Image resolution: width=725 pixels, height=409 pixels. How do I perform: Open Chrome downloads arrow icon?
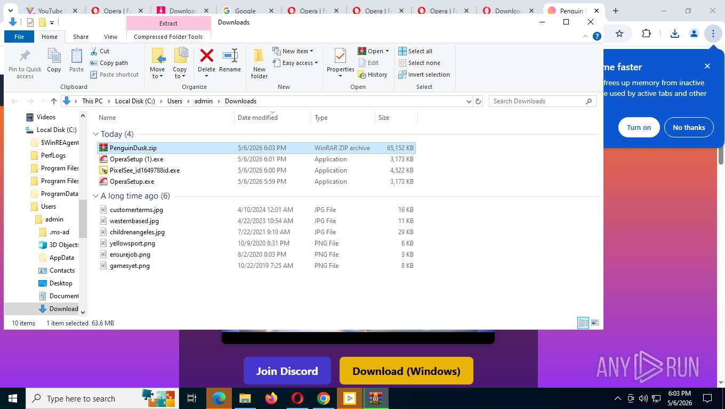click(x=674, y=34)
